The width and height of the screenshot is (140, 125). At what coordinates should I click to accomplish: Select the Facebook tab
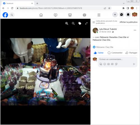pyautogui.click(x=18, y=3)
